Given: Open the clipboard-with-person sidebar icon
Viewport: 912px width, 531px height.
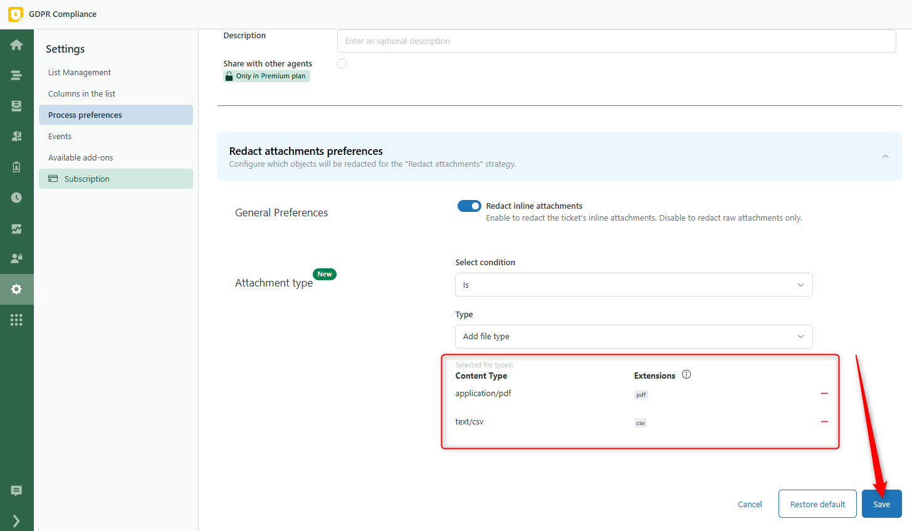Looking at the screenshot, I should click(17, 167).
